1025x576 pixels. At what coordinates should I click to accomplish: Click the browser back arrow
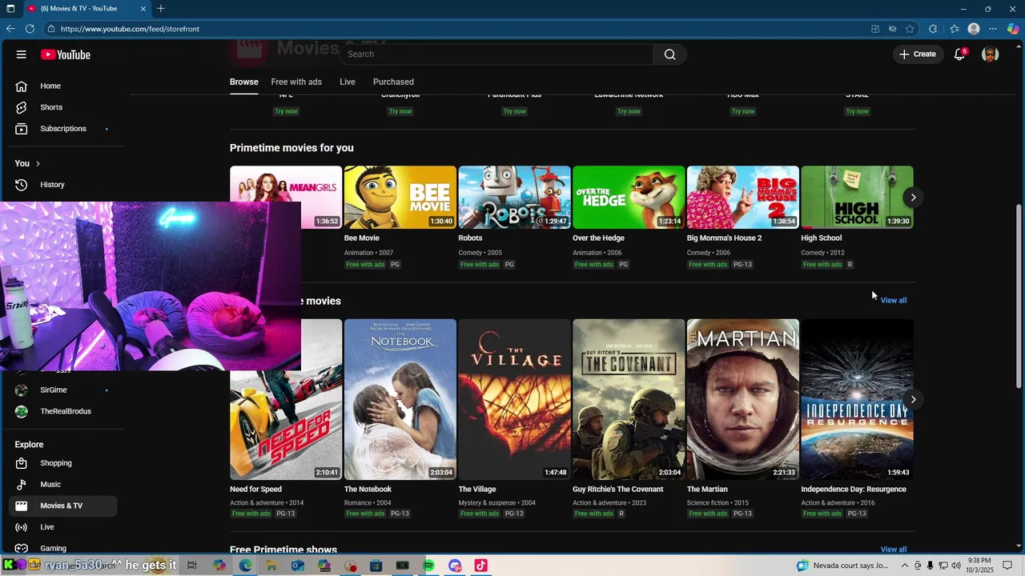point(10,29)
